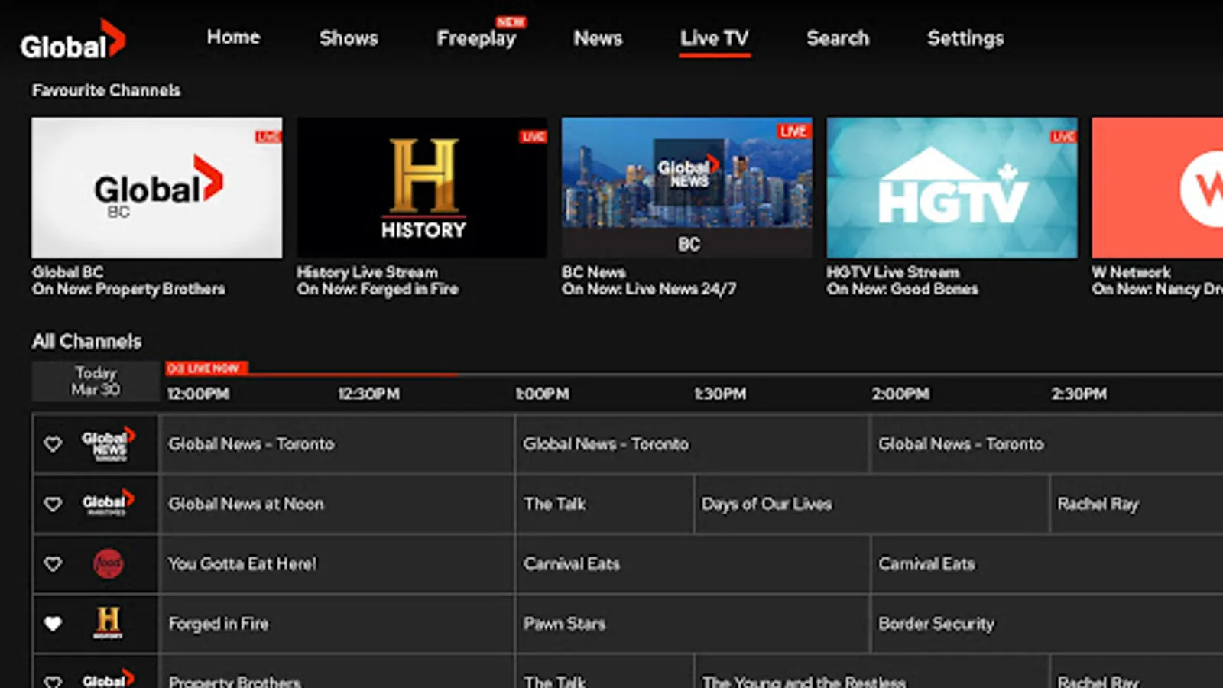Click the 2:30PM time label
1223x688 pixels.
tap(1079, 394)
